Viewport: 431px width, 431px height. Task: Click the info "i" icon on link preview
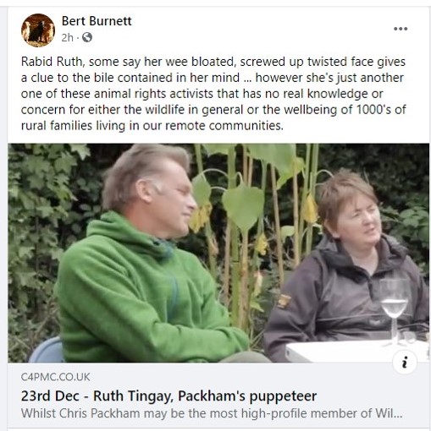point(405,362)
